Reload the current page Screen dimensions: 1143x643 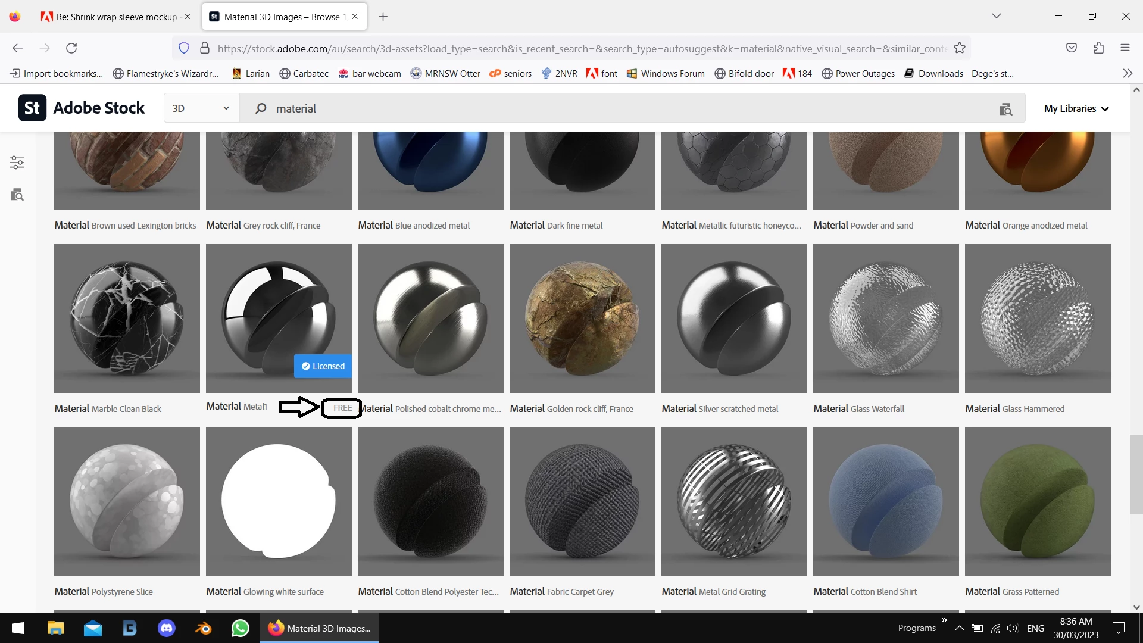click(x=71, y=48)
